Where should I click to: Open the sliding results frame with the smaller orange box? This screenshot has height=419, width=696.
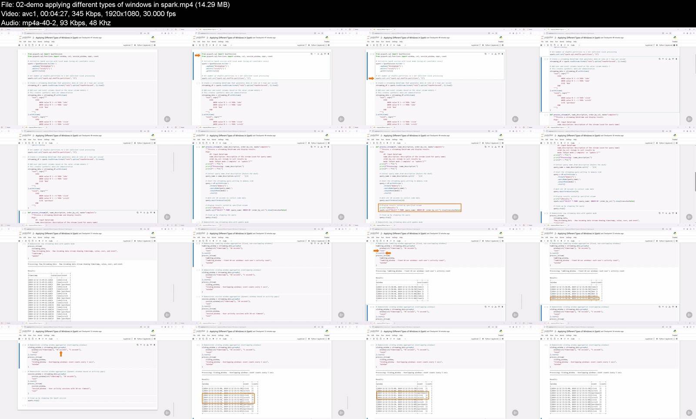(x=435, y=370)
